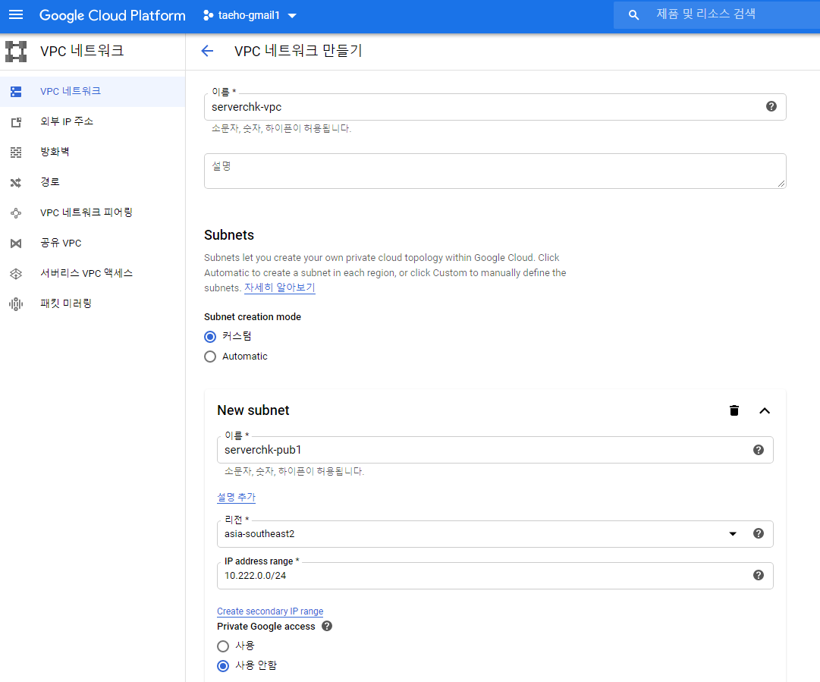
Task: Click the project selector dots icon
Action: coord(208,15)
